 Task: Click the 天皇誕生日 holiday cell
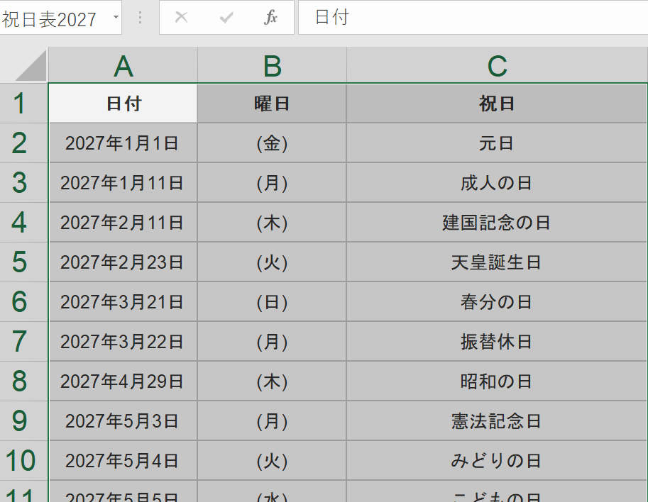point(497,262)
